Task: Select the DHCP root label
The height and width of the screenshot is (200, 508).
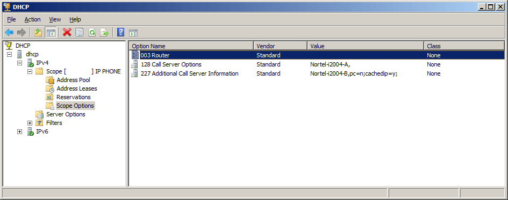Action: tap(23, 46)
